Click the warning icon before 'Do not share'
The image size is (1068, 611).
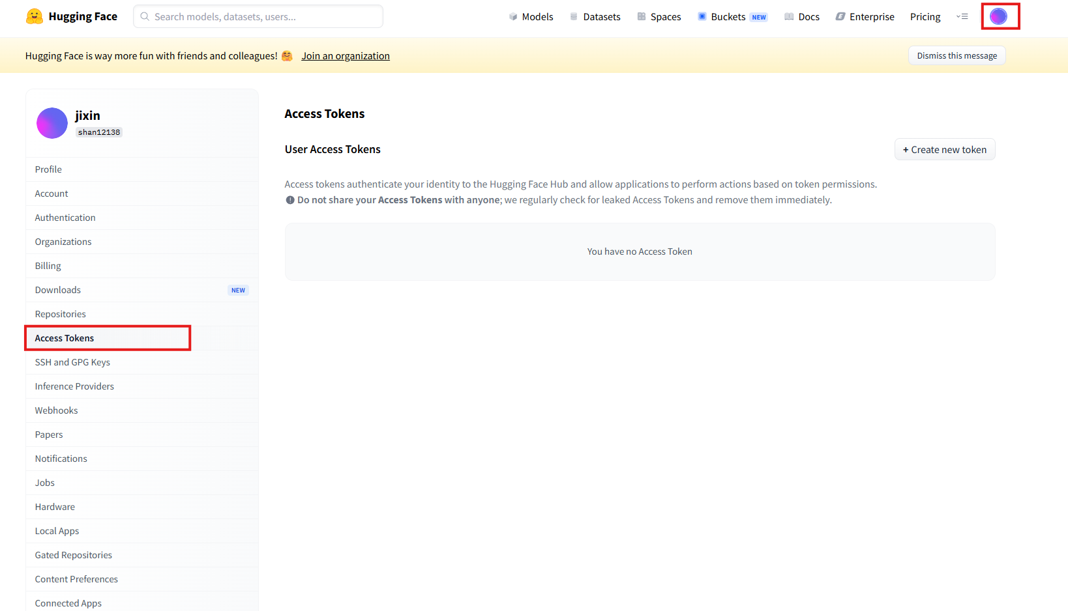290,200
